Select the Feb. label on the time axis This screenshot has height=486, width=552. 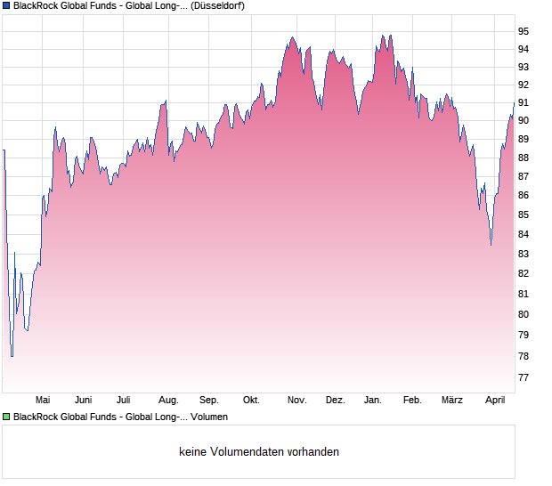click(412, 400)
